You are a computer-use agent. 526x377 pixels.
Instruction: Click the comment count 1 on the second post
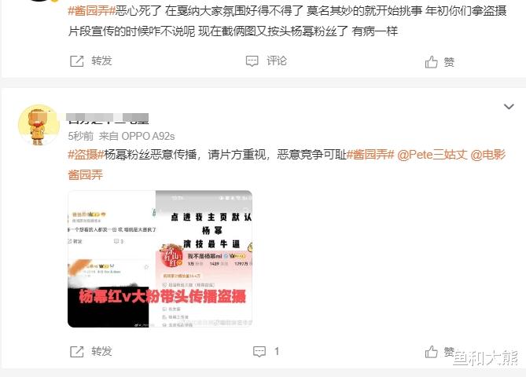click(277, 352)
